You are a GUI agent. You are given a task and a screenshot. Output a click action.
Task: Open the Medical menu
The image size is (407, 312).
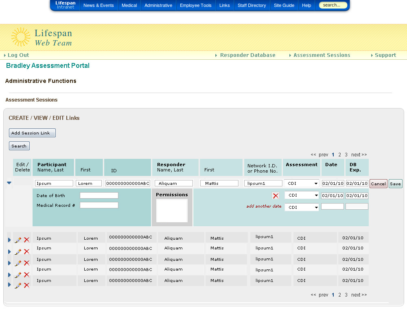coord(129,5)
